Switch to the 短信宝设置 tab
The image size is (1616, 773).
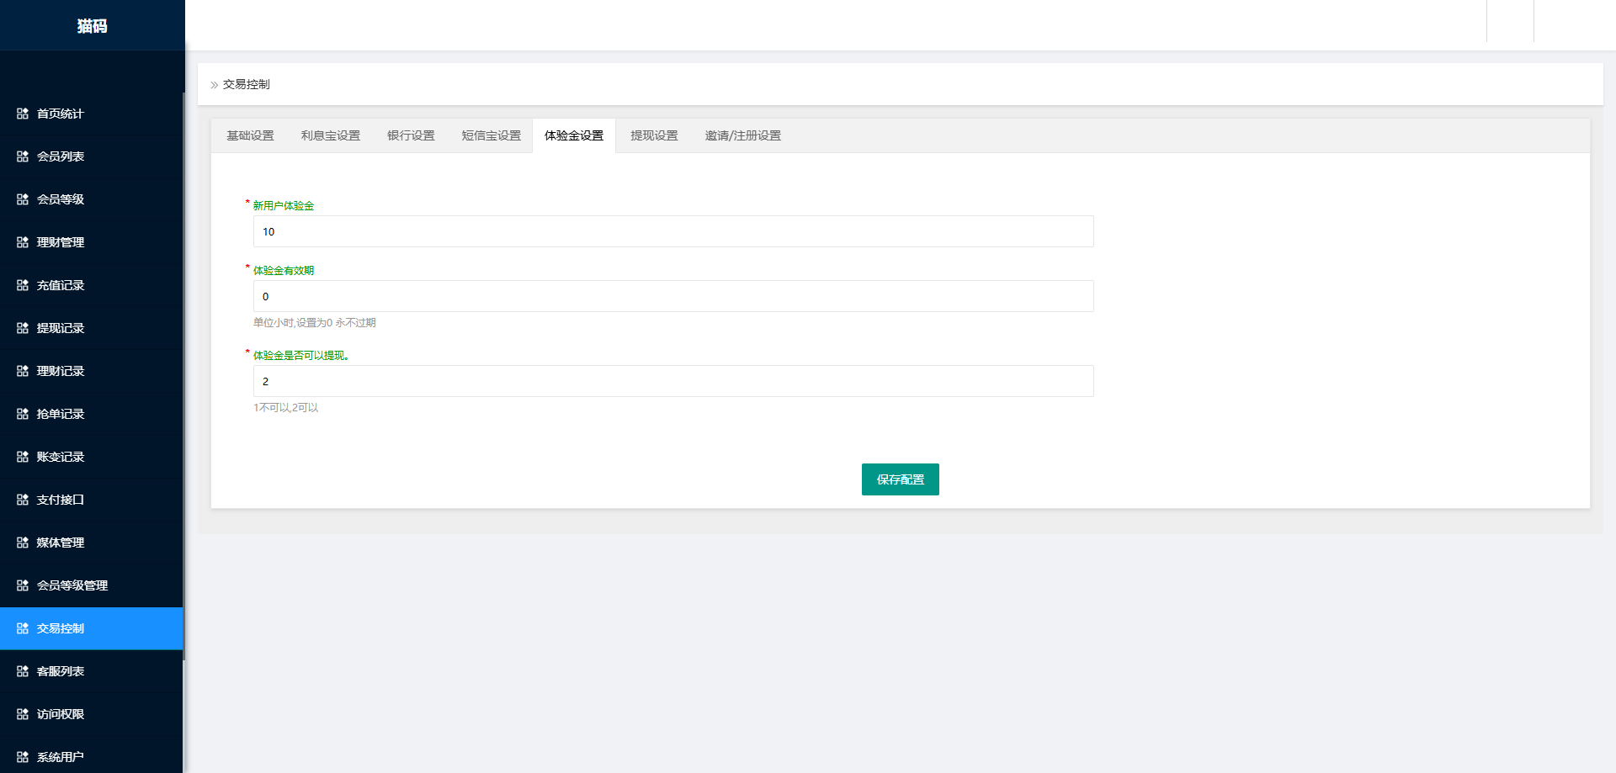491,135
